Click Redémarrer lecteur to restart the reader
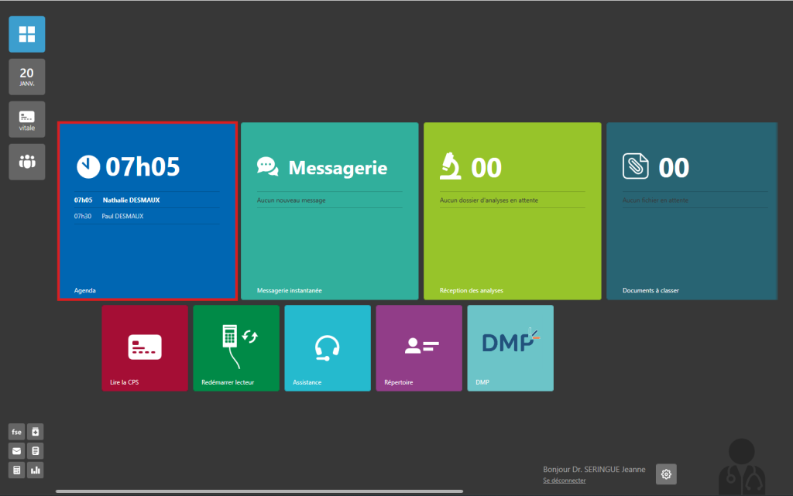The image size is (793, 496). pyautogui.click(x=236, y=348)
